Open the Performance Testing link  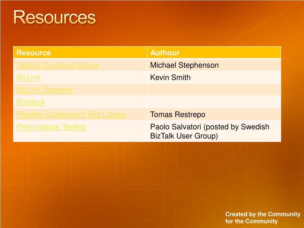(x=51, y=127)
